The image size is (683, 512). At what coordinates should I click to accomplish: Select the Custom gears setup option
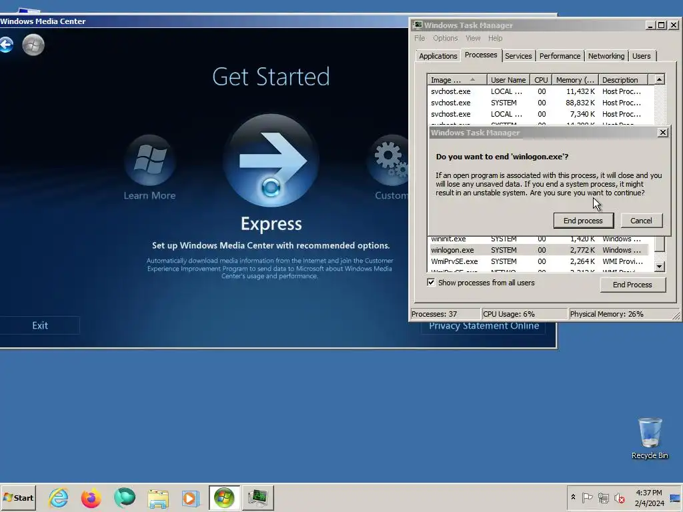pos(388,160)
